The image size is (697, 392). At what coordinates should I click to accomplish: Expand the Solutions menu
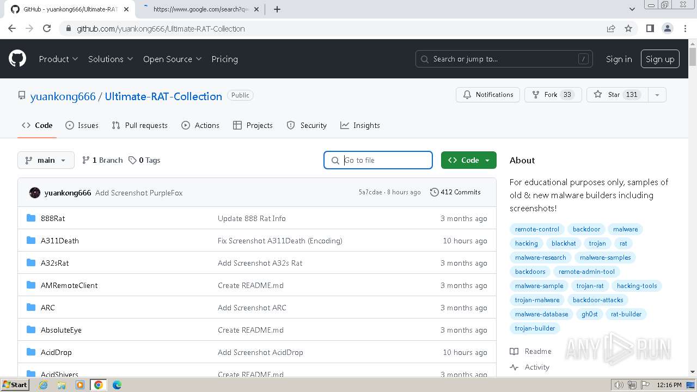pos(111,59)
